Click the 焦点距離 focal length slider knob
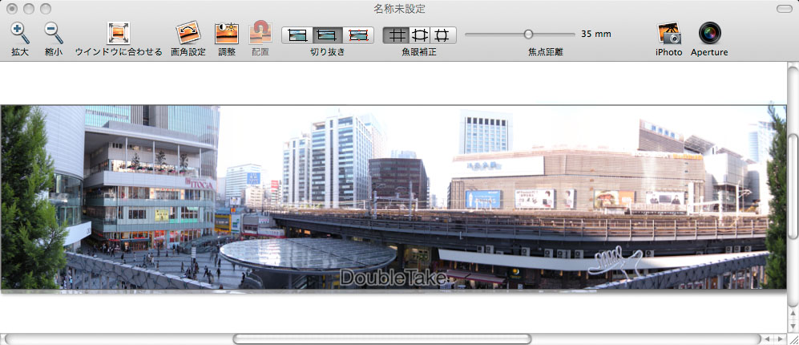The image size is (799, 345). pyautogui.click(x=528, y=34)
